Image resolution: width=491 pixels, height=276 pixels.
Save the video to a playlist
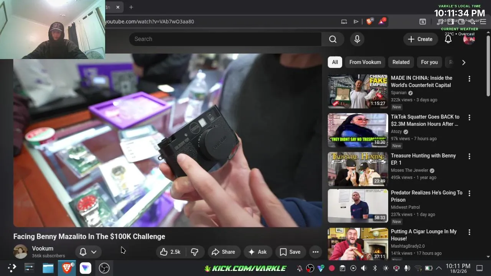coord(290,252)
